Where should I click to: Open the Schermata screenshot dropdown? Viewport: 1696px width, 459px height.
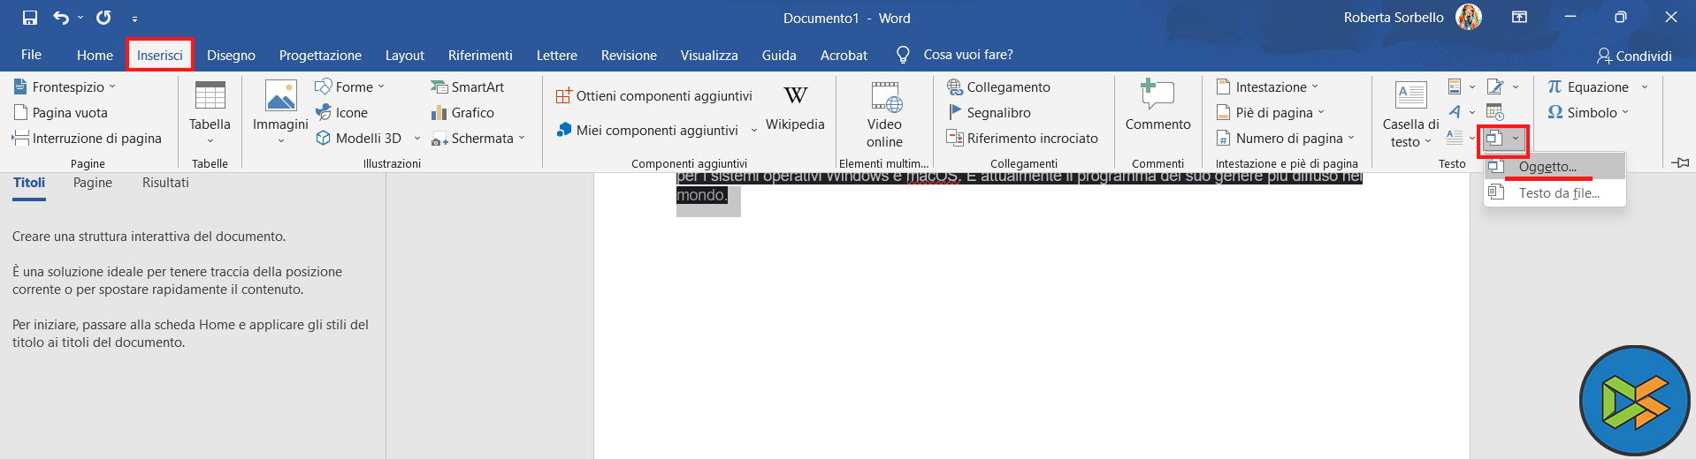click(478, 138)
